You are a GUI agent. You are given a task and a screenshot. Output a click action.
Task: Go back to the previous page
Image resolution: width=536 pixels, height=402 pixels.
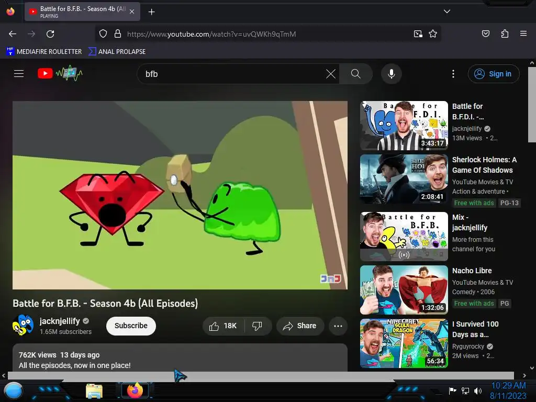point(13,34)
